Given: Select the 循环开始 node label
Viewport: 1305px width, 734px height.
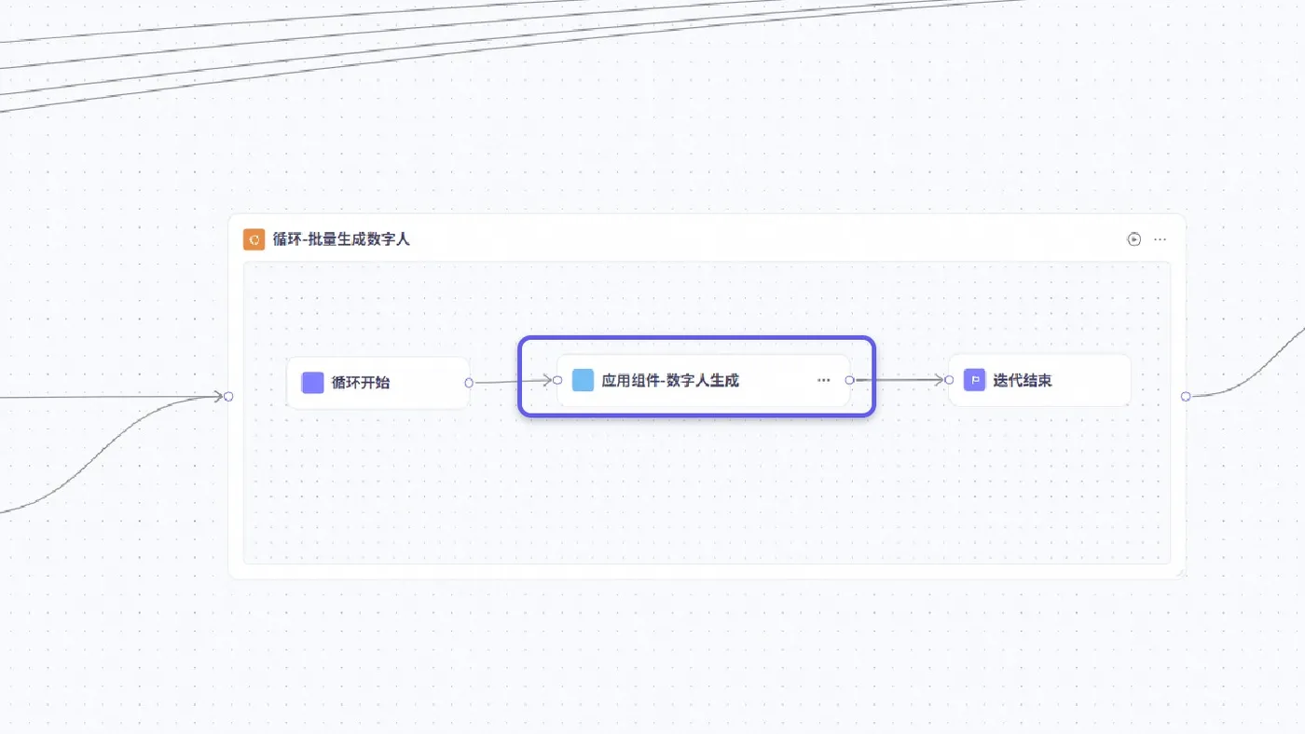Looking at the screenshot, I should coord(361,383).
